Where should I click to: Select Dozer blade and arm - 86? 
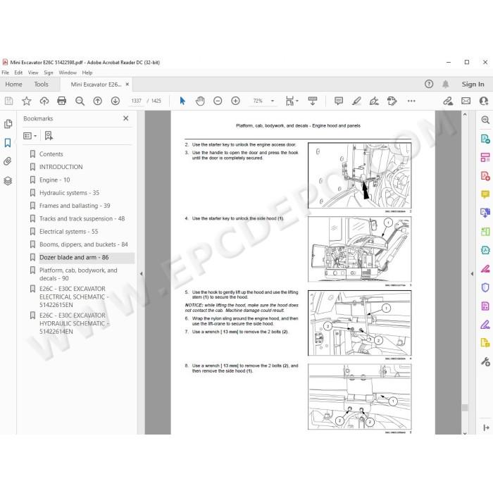[x=74, y=258]
